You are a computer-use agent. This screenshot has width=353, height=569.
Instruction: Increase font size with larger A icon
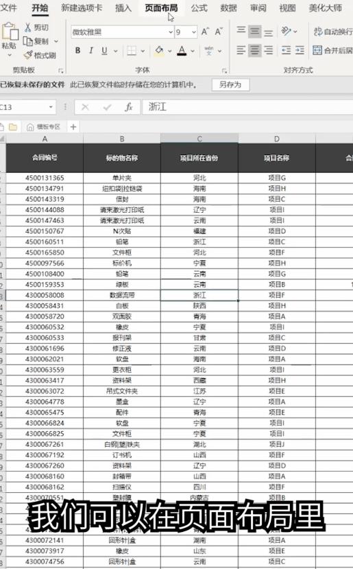[205, 32]
